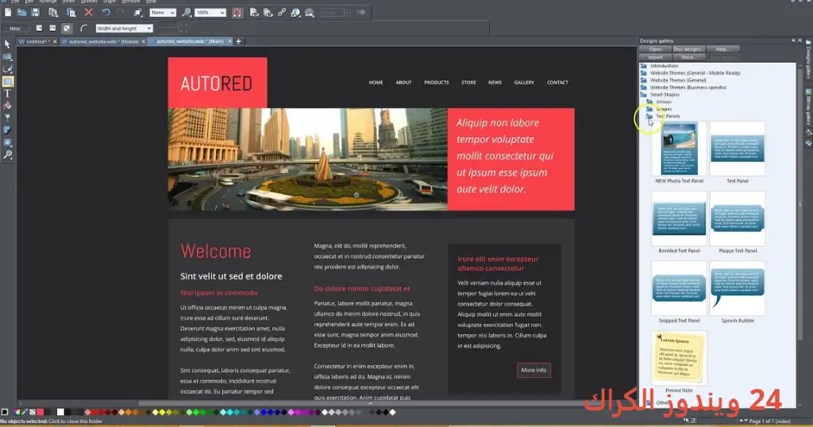
Task: Expand the Introduction folder
Action: [x=643, y=66]
